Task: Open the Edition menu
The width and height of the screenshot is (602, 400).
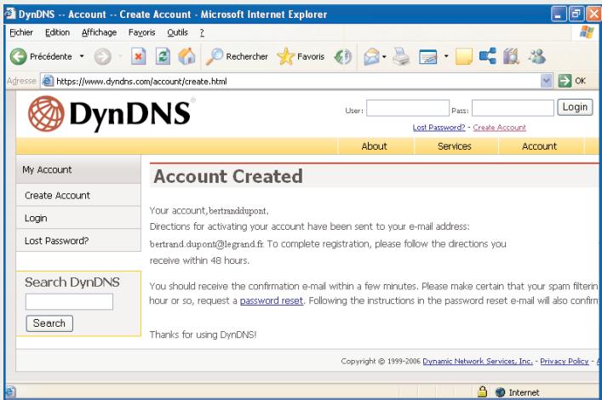Action: pyautogui.click(x=57, y=32)
